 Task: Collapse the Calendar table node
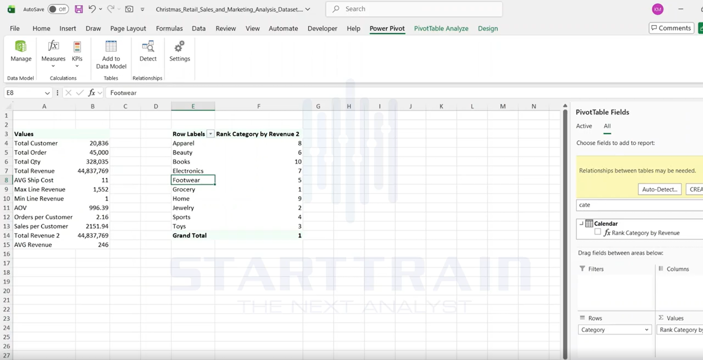[x=581, y=224]
